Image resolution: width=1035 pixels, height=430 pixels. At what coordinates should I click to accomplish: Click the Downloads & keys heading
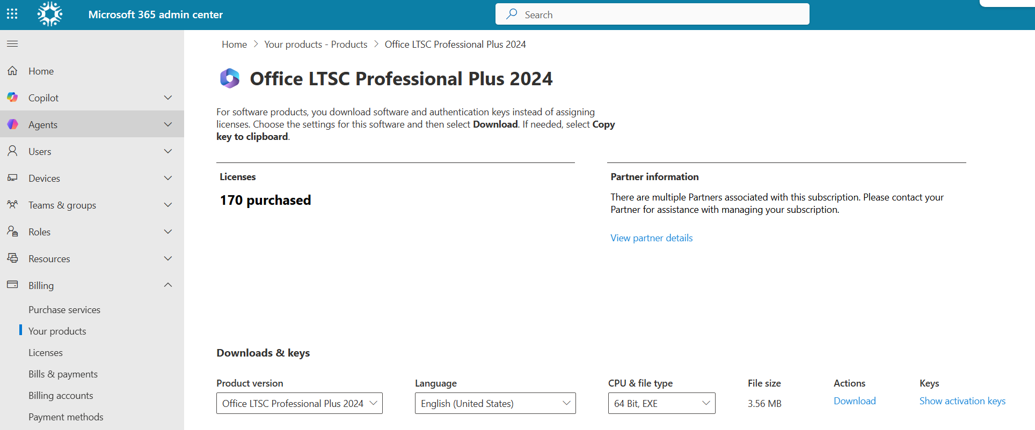coord(263,353)
